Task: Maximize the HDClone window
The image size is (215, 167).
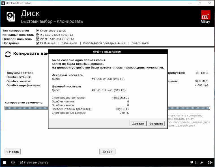Action: [x=200, y=3]
